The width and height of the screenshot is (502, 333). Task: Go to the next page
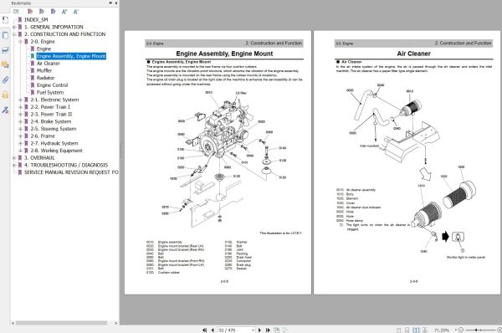(x=259, y=330)
